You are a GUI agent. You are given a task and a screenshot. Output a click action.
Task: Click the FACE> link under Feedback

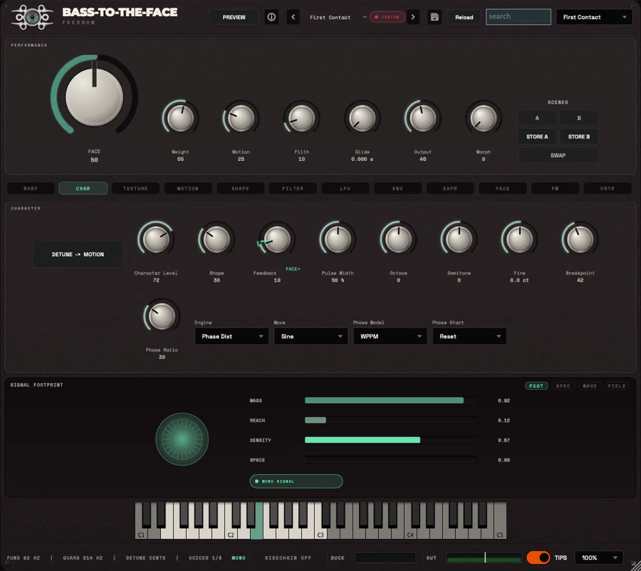[x=293, y=269]
